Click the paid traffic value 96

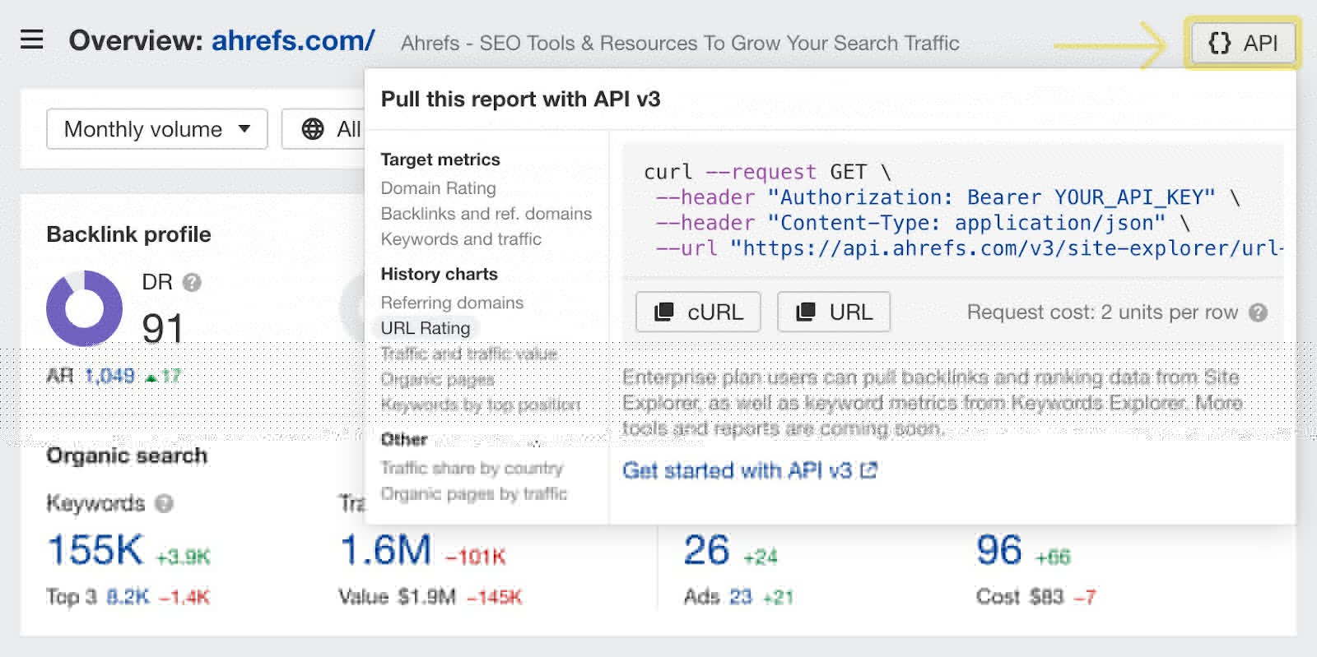pyautogui.click(x=998, y=550)
